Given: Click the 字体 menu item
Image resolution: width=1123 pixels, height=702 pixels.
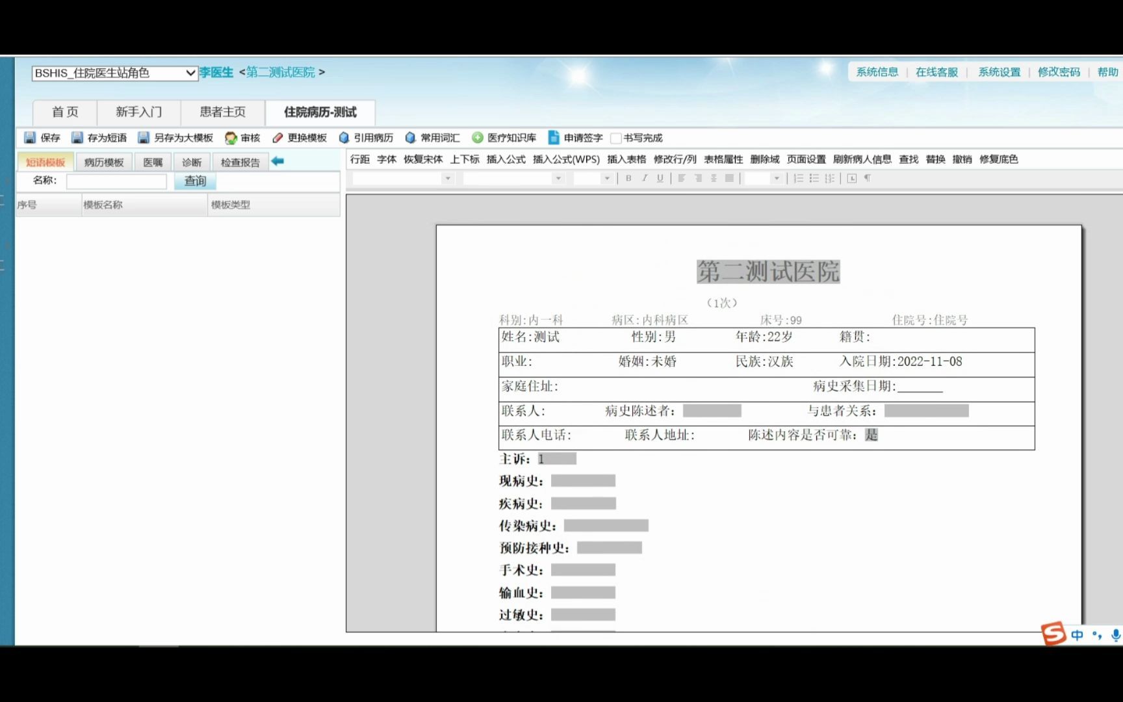Looking at the screenshot, I should point(387,159).
